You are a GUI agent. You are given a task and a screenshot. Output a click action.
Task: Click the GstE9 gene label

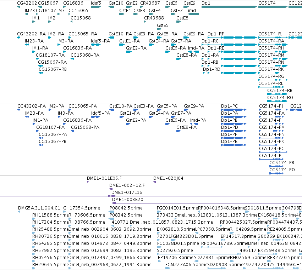(x=190, y=3)
